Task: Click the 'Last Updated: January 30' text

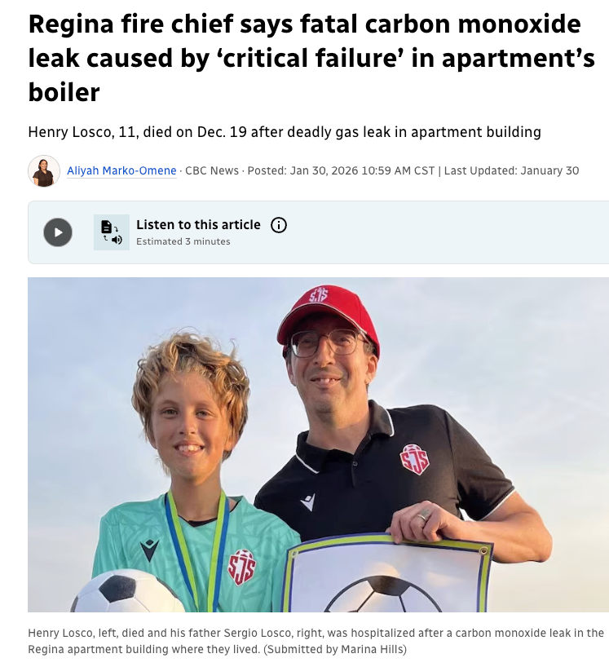Action: click(x=512, y=170)
